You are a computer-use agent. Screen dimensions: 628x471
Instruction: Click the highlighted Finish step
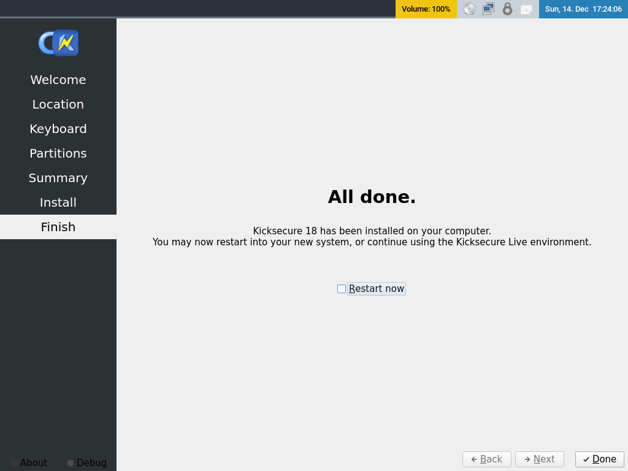(58, 227)
